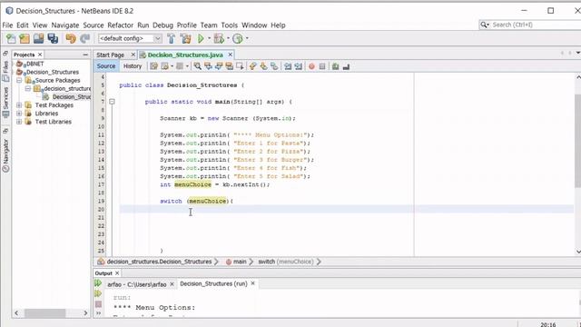Open the Tools menu

pos(230,25)
